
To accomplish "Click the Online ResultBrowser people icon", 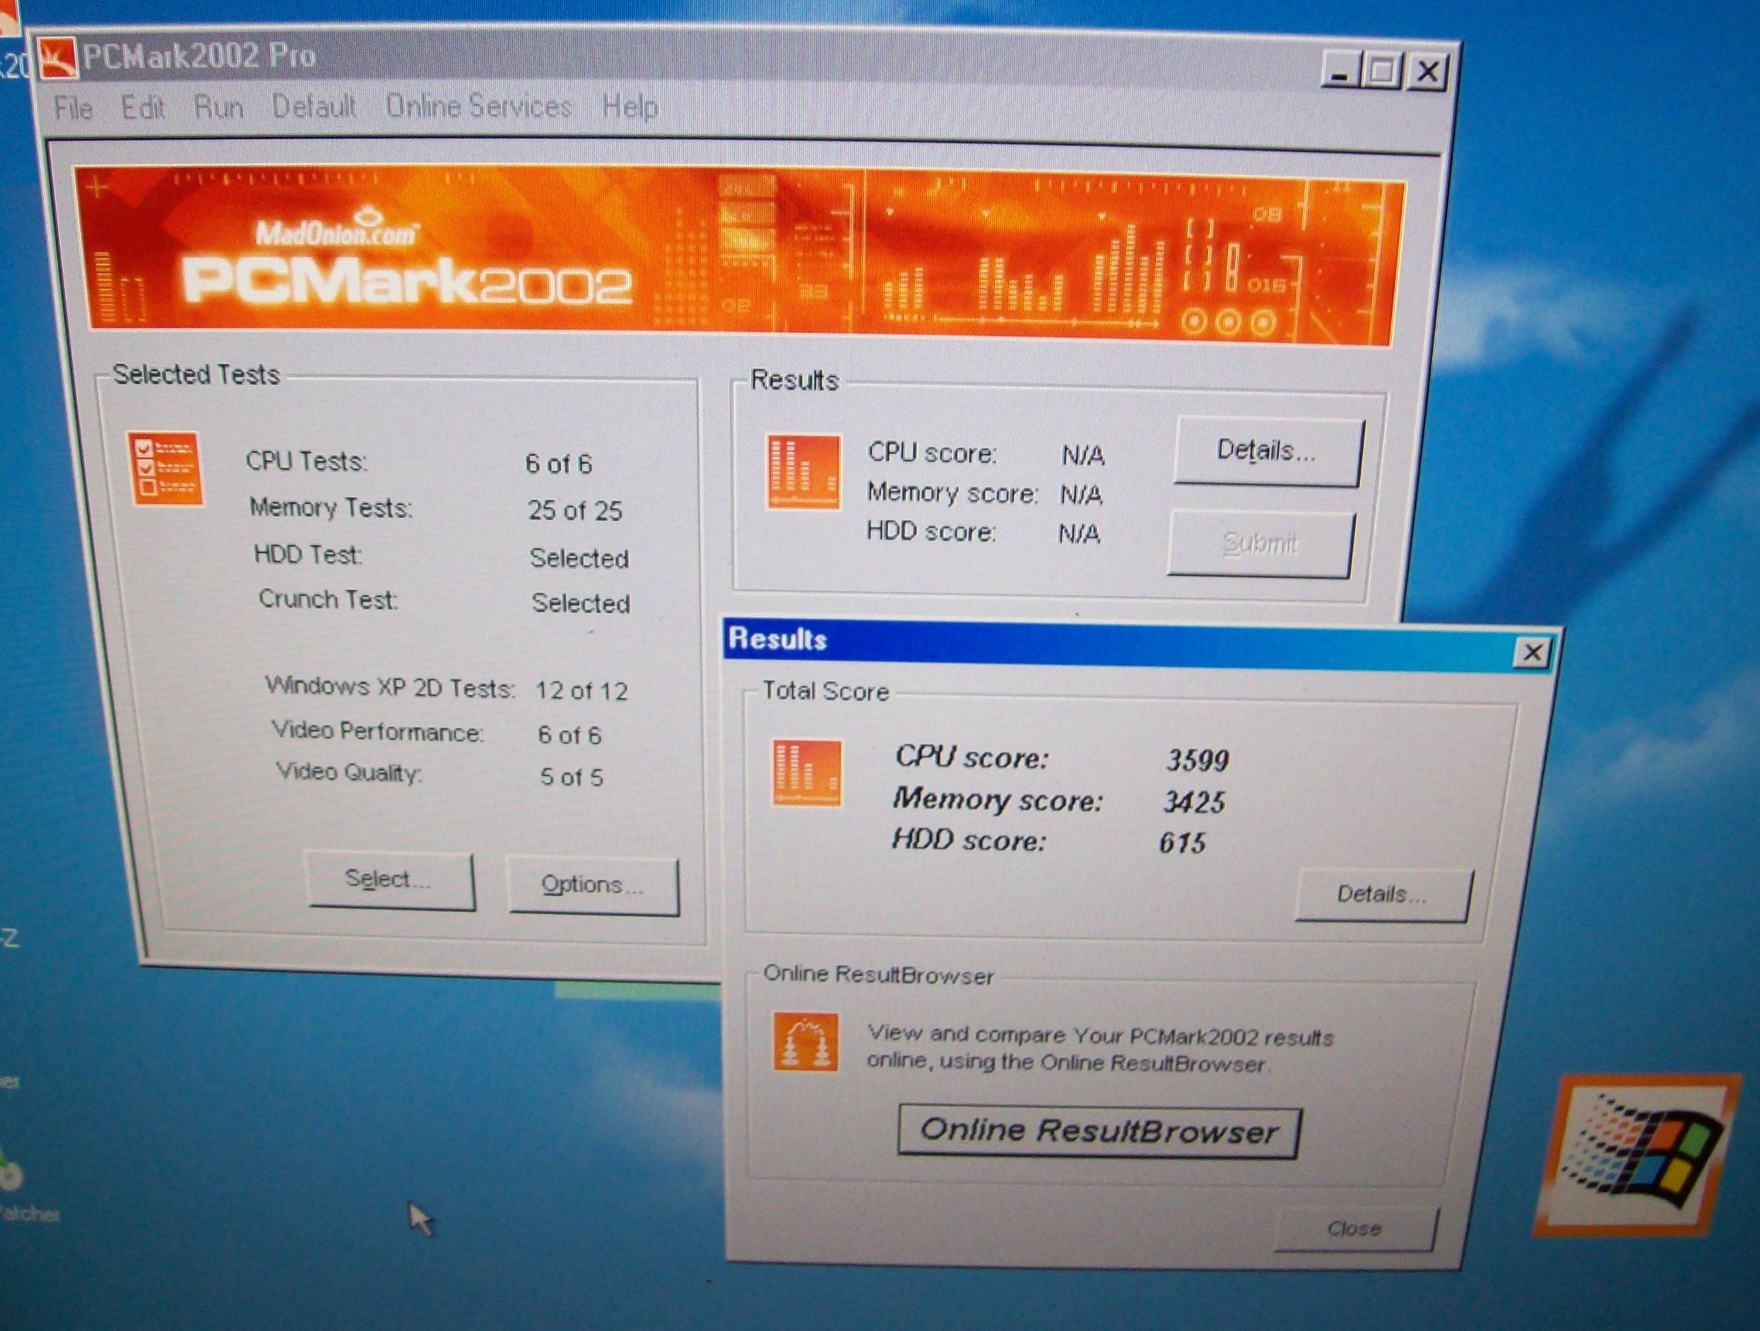I will [805, 1042].
